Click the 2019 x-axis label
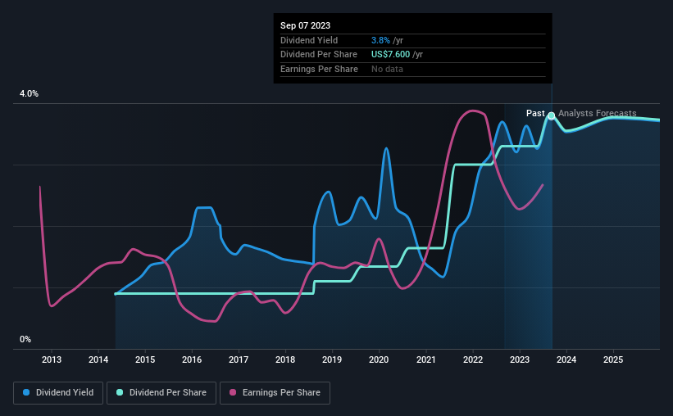Image resolution: width=673 pixels, height=416 pixels. (x=332, y=359)
